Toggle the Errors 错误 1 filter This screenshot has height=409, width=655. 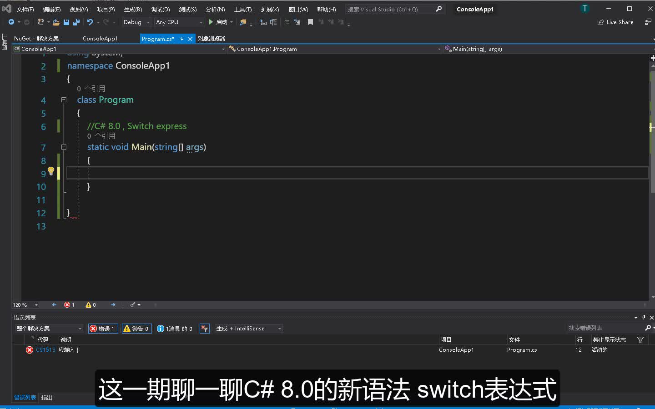tap(103, 329)
